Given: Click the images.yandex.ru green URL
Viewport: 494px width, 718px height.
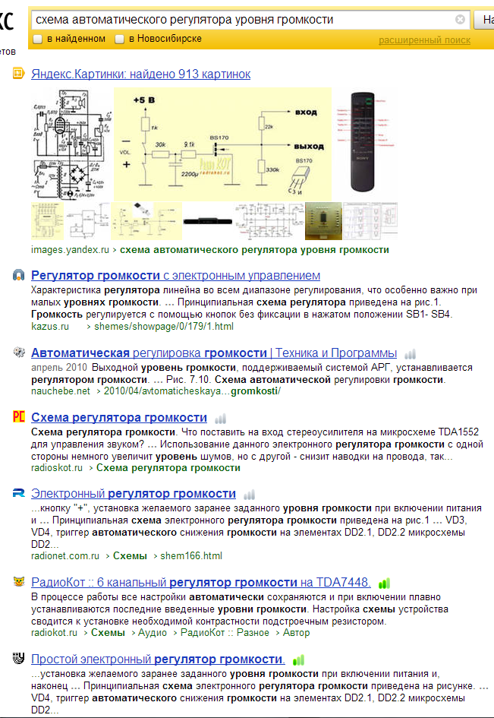Looking at the screenshot, I should (x=70, y=249).
